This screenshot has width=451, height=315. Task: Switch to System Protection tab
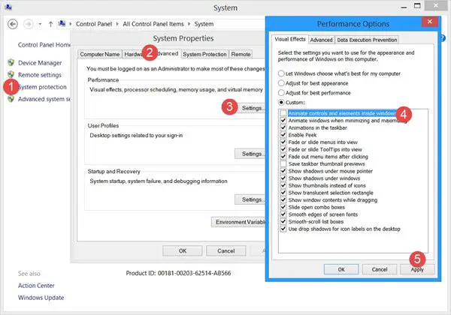pos(204,54)
